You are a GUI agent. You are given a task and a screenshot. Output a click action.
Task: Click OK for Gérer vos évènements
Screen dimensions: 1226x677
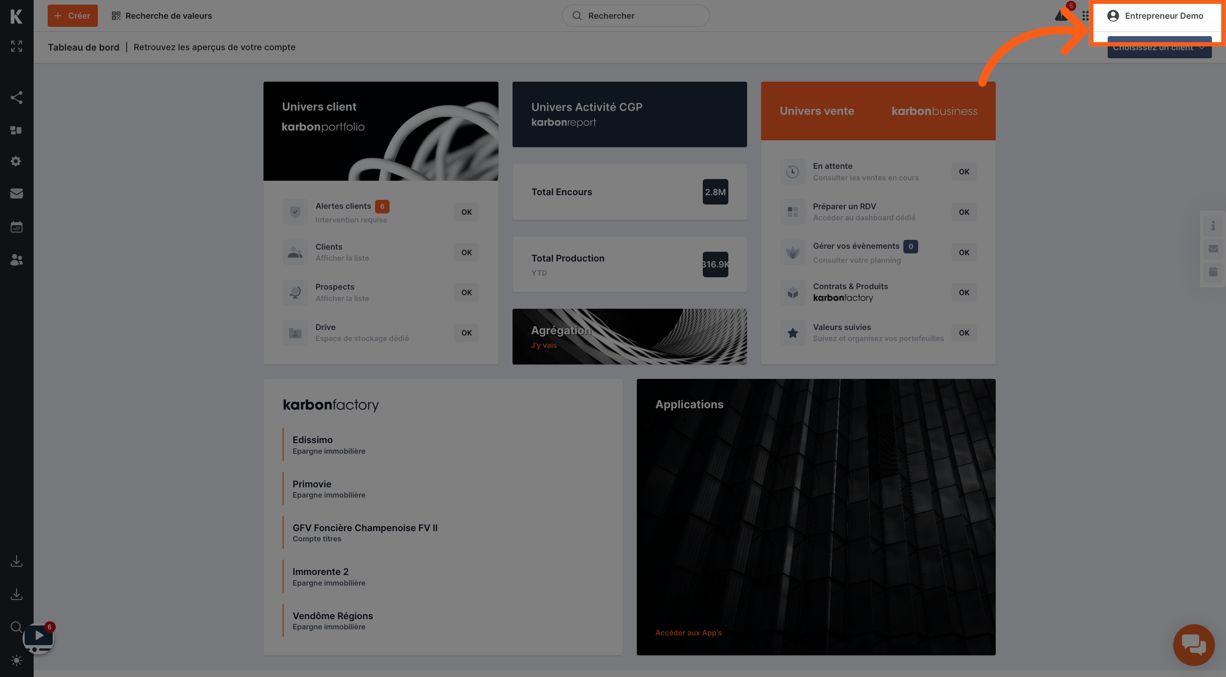coord(964,253)
